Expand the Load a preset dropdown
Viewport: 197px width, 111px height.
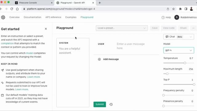pyautogui.click(x=122, y=28)
